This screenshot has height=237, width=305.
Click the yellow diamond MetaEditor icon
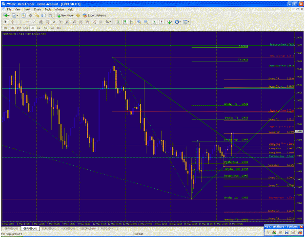point(78,15)
